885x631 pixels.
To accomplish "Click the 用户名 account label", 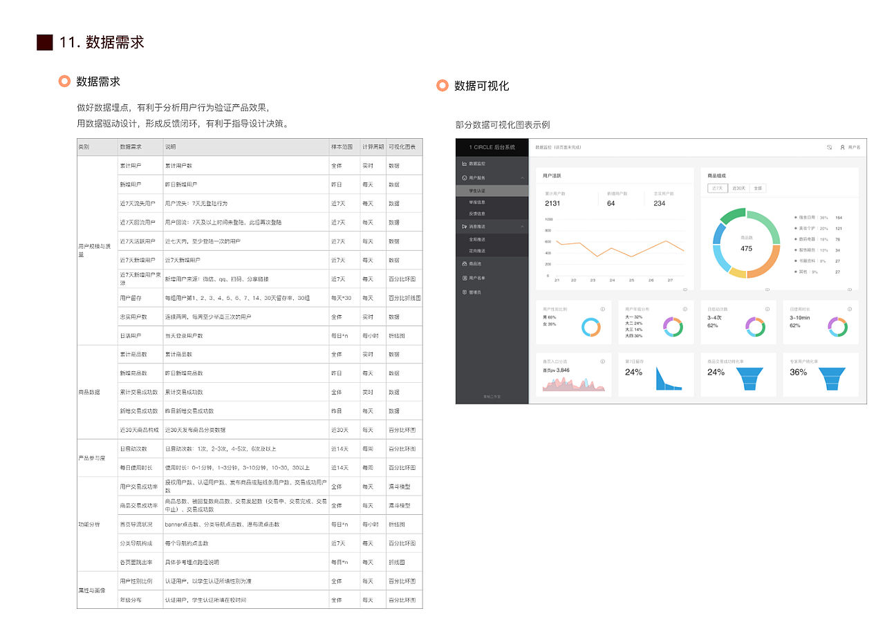I will 854,147.
